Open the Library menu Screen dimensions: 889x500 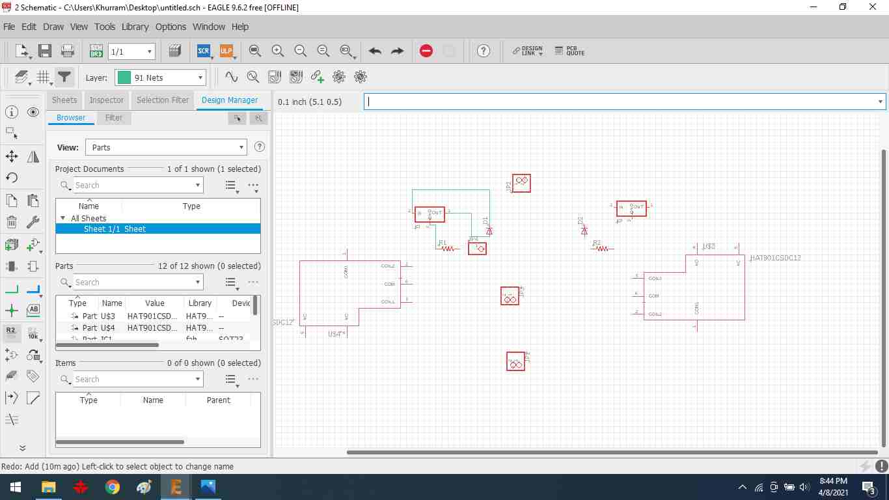135,27
